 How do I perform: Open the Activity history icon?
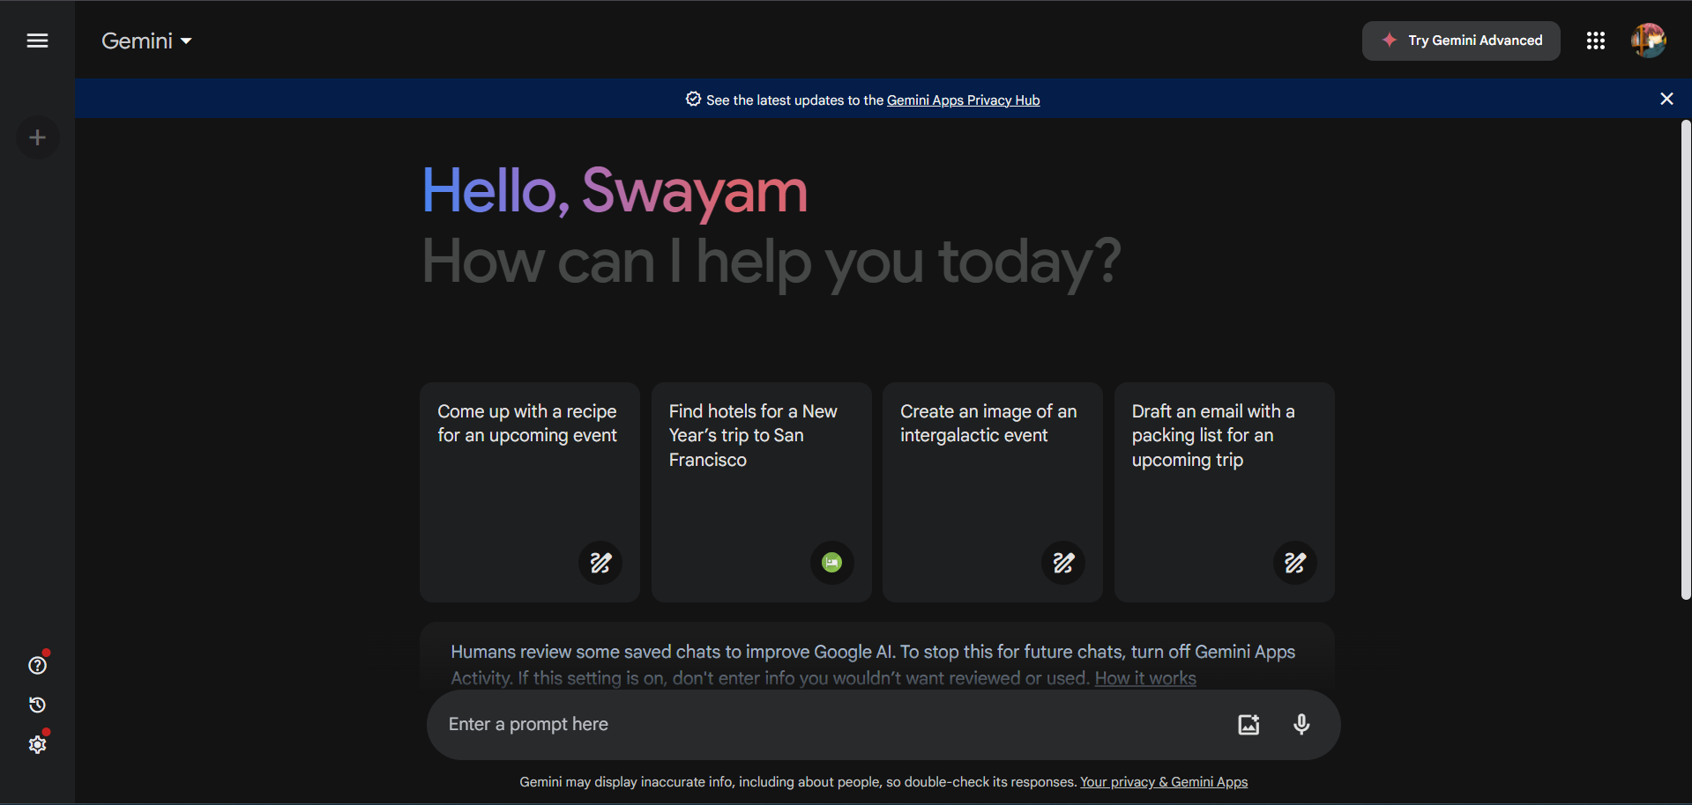[x=37, y=705]
